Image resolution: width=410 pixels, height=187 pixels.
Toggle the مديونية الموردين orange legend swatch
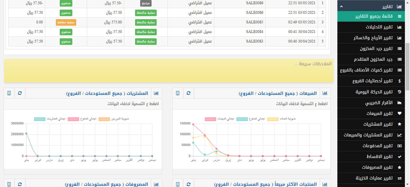coord(104,119)
